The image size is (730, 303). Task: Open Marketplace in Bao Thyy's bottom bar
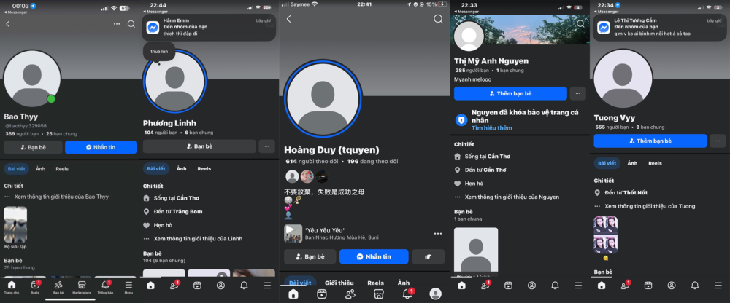point(82,286)
